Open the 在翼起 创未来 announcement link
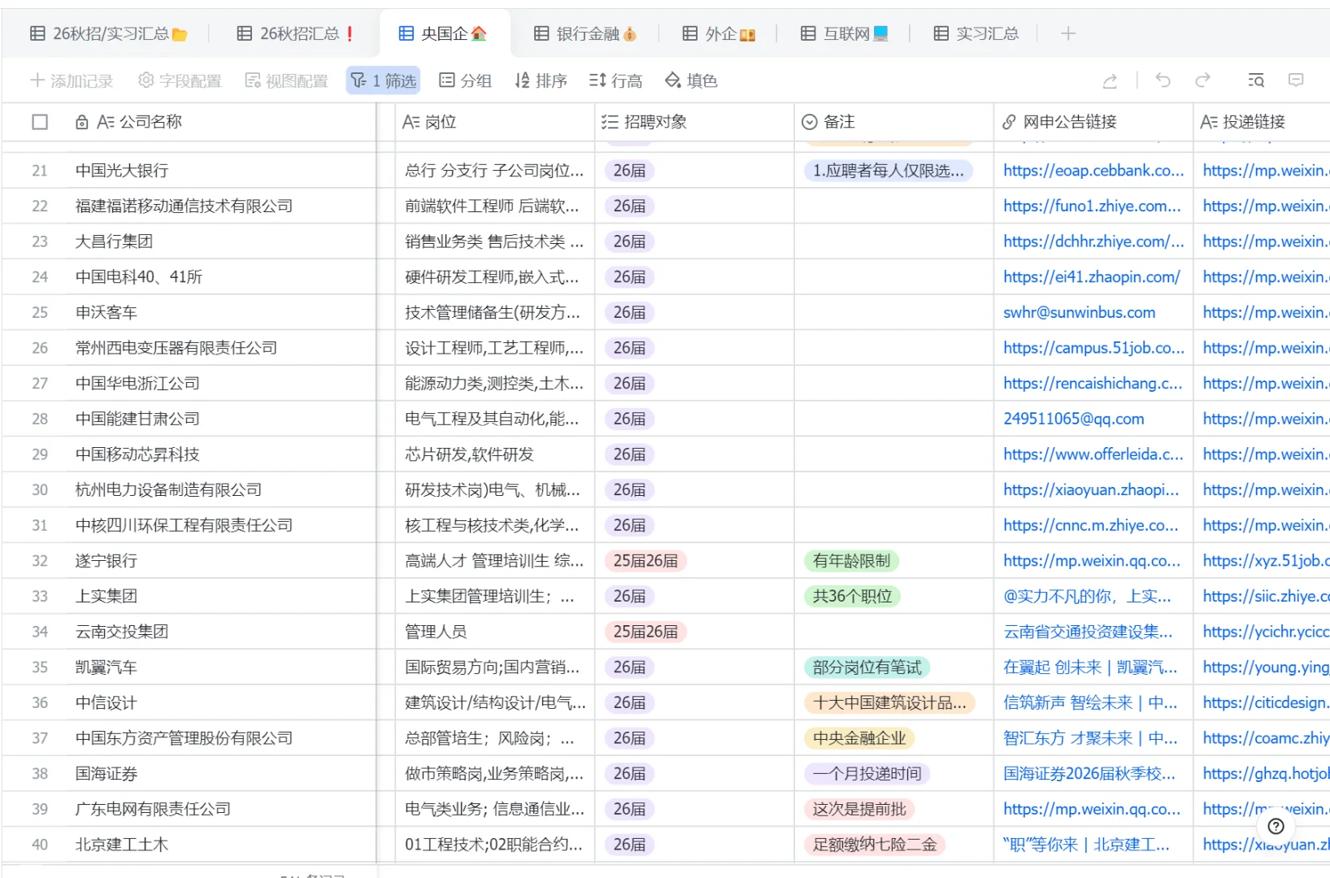 [1090, 667]
